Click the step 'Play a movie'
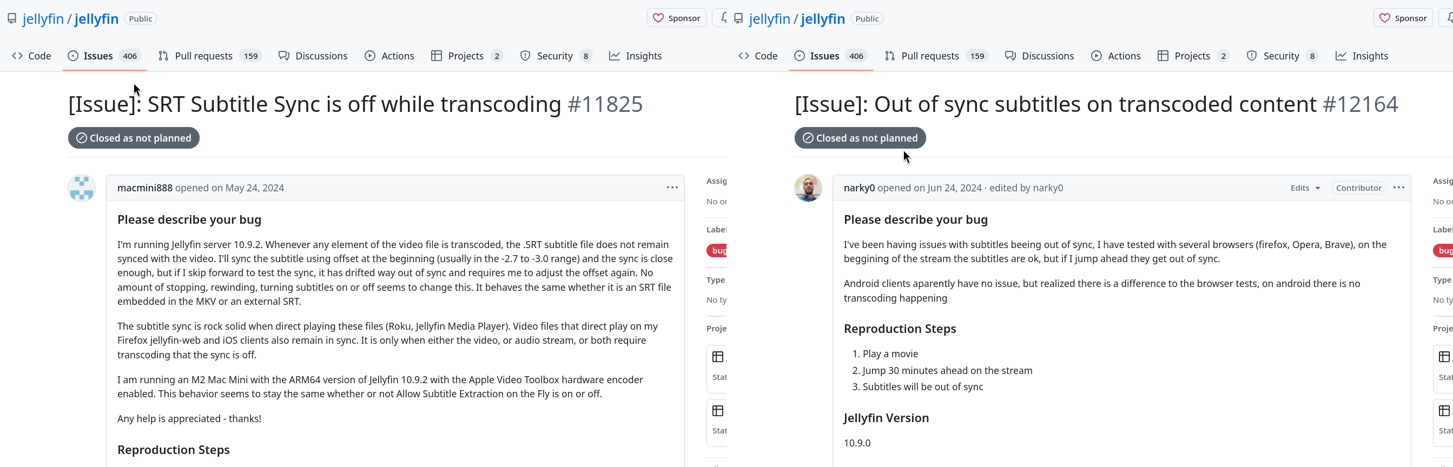This screenshot has width=1453, height=467. 890,354
